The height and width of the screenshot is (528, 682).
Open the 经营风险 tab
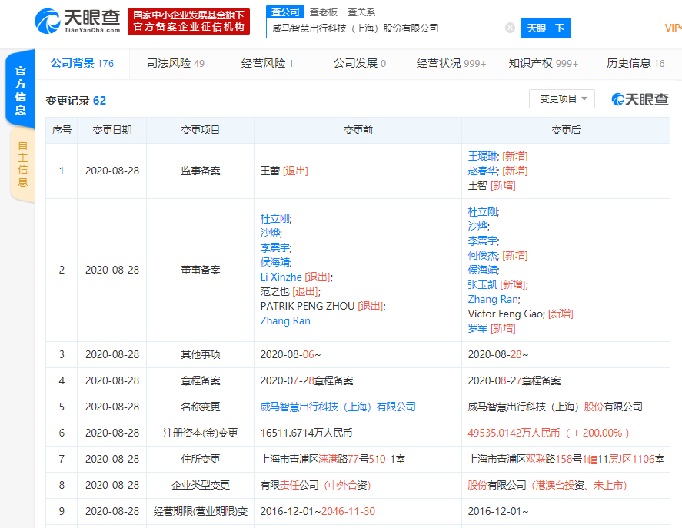pos(267,63)
